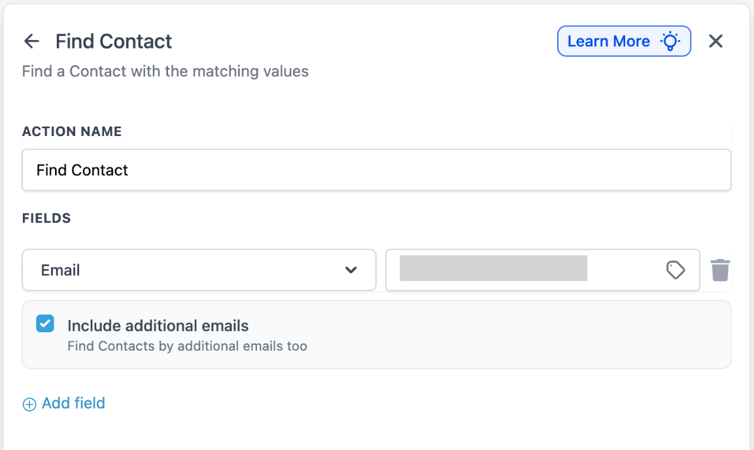Open the custom values tag icon
754x450 pixels.
(676, 269)
